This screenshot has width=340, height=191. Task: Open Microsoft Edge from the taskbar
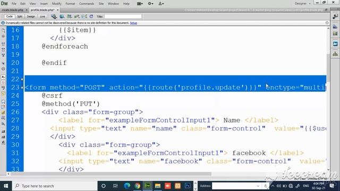pyautogui.click(x=127, y=186)
